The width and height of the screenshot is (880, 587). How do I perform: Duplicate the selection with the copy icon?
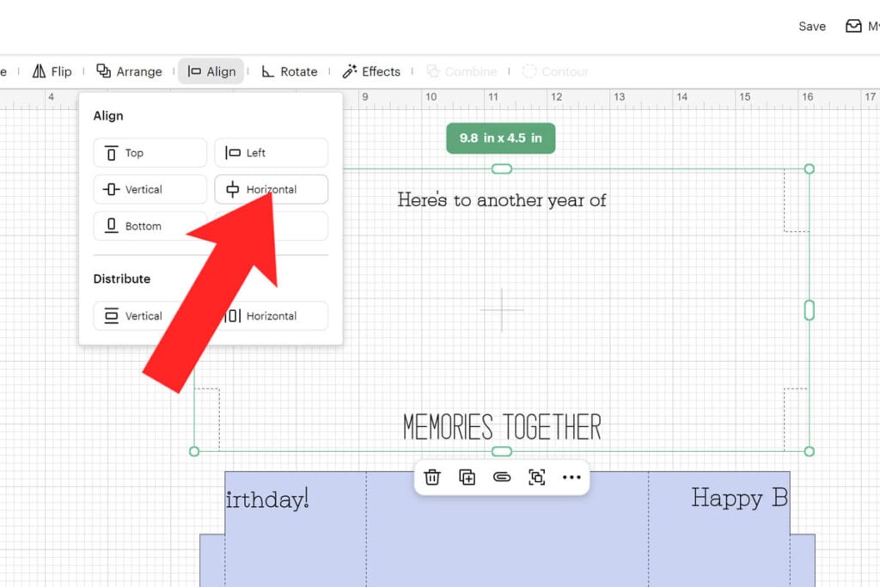(x=467, y=477)
